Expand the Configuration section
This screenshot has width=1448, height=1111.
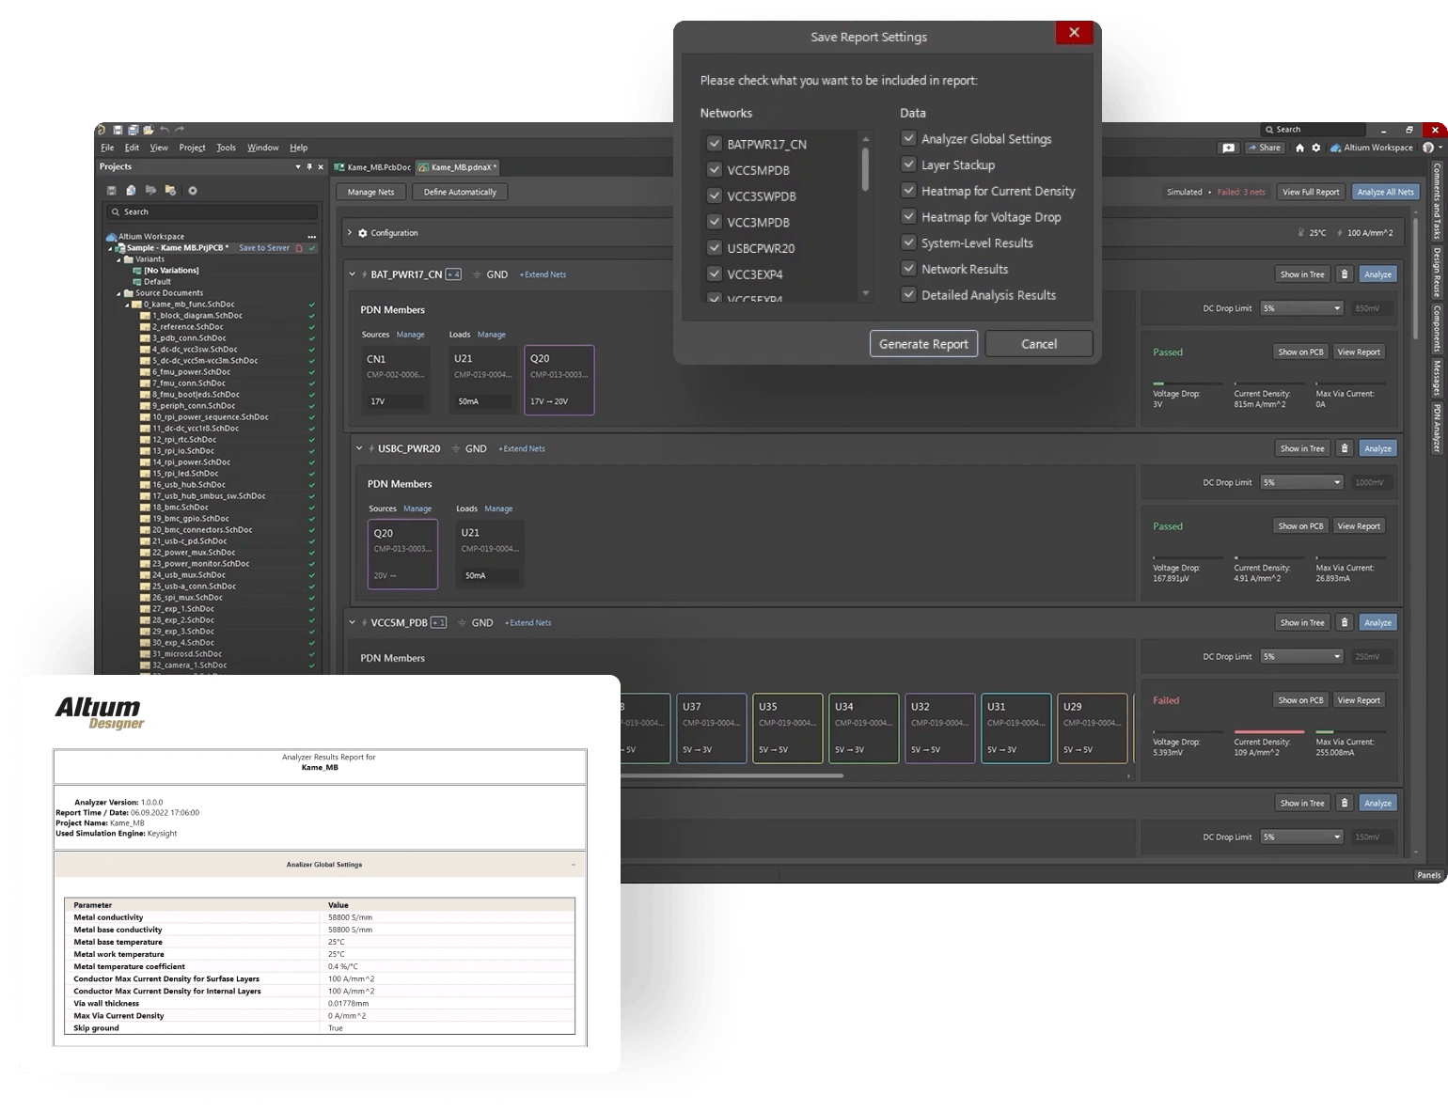pyautogui.click(x=350, y=233)
